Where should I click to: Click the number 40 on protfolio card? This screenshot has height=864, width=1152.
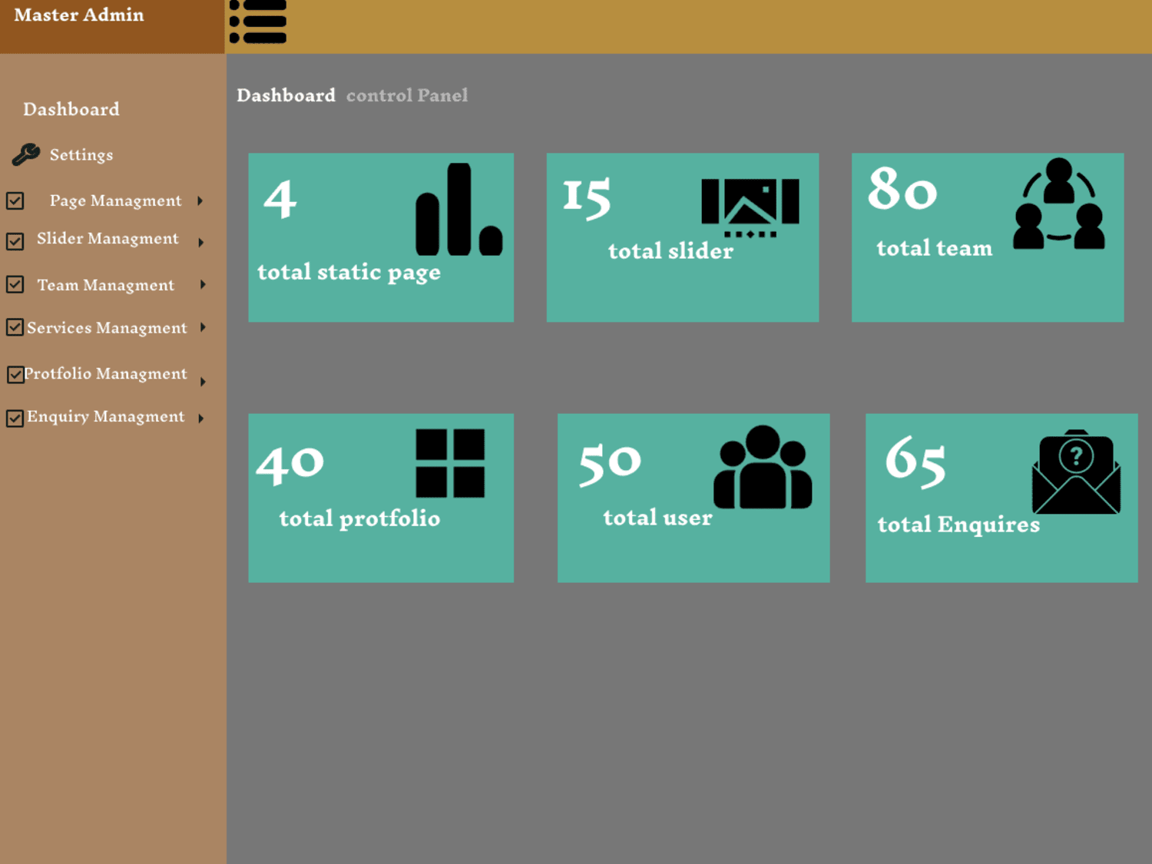coord(290,464)
